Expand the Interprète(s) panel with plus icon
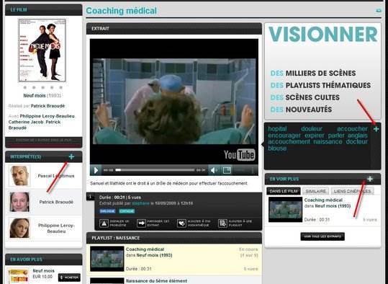Screen dimensions: 388x284 (x=71, y=156)
